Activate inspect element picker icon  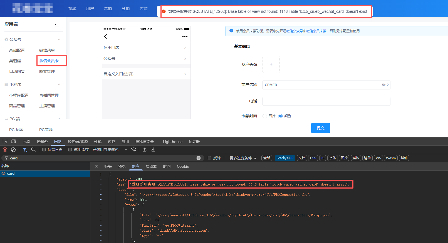5,142
